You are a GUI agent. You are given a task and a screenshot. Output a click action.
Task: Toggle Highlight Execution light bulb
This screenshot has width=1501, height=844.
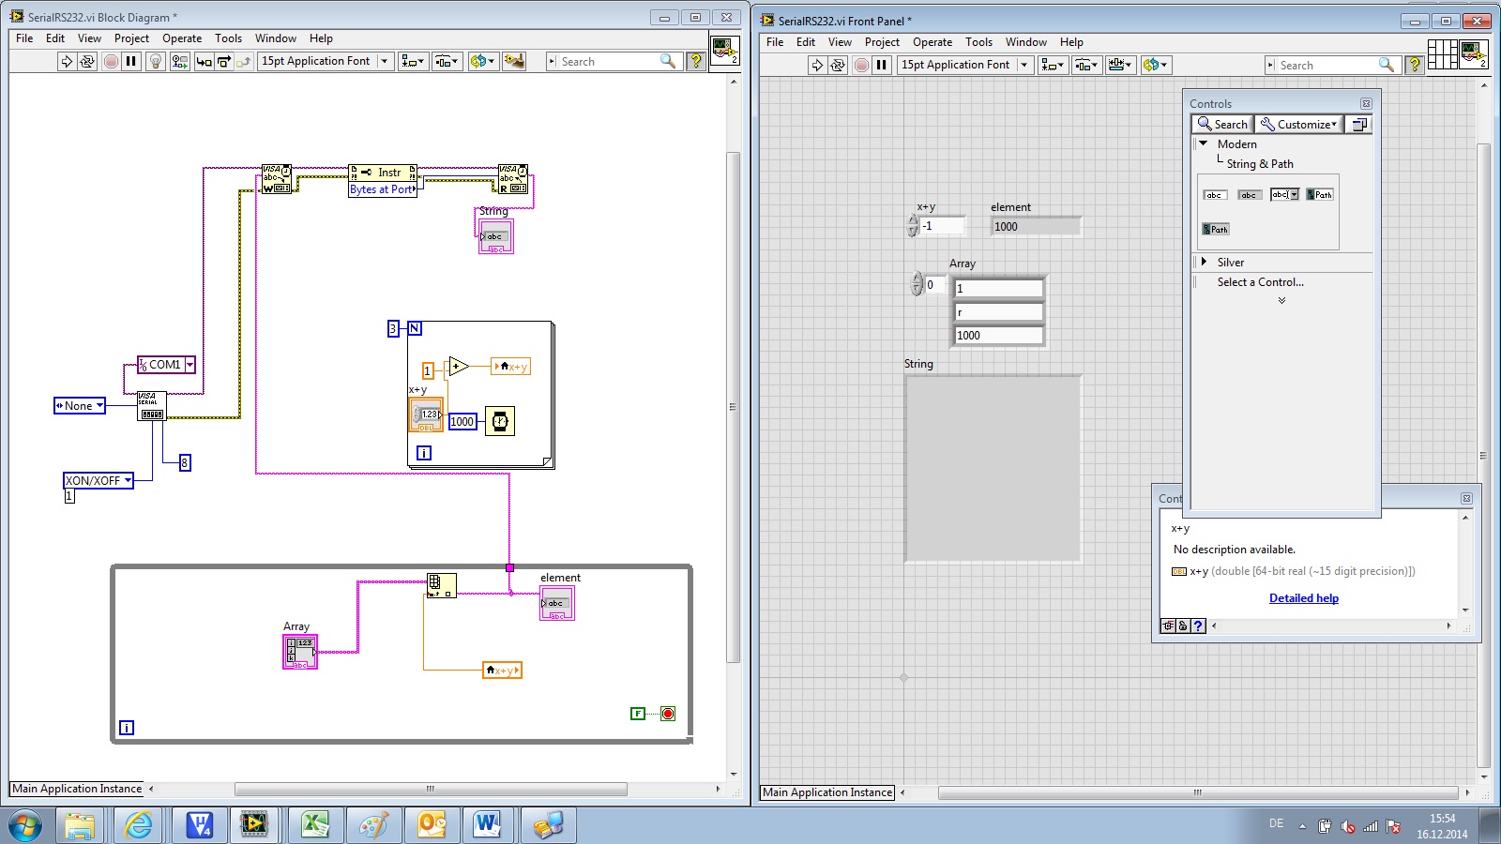point(156,61)
